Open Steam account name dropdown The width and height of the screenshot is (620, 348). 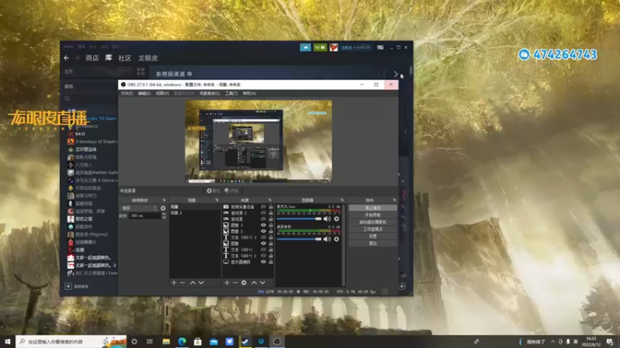coord(356,47)
